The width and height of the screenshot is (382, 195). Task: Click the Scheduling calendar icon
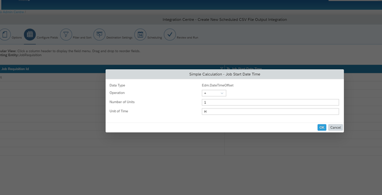click(x=141, y=35)
